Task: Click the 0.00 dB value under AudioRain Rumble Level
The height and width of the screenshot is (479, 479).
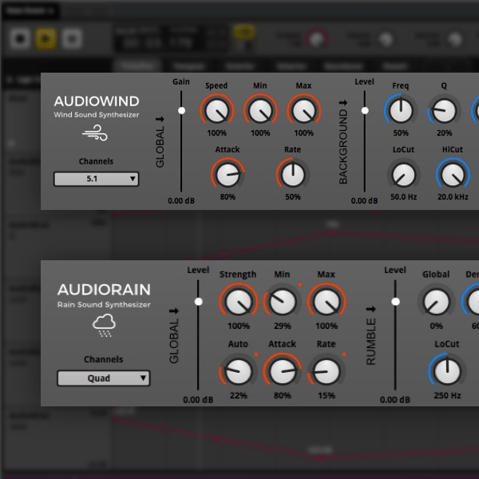Action: click(395, 400)
